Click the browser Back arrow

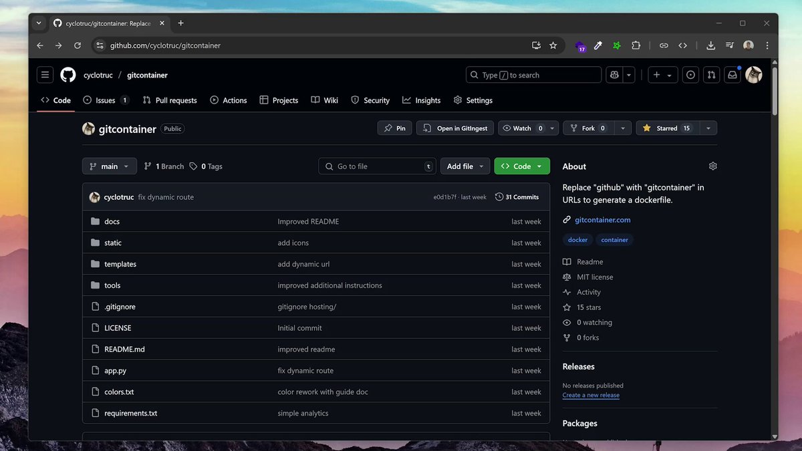[x=40, y=45]
